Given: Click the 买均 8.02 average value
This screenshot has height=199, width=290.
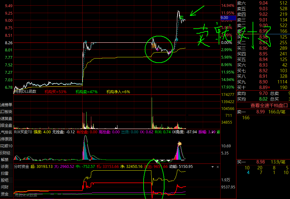Looking at the screenshot, I should 264,99.
